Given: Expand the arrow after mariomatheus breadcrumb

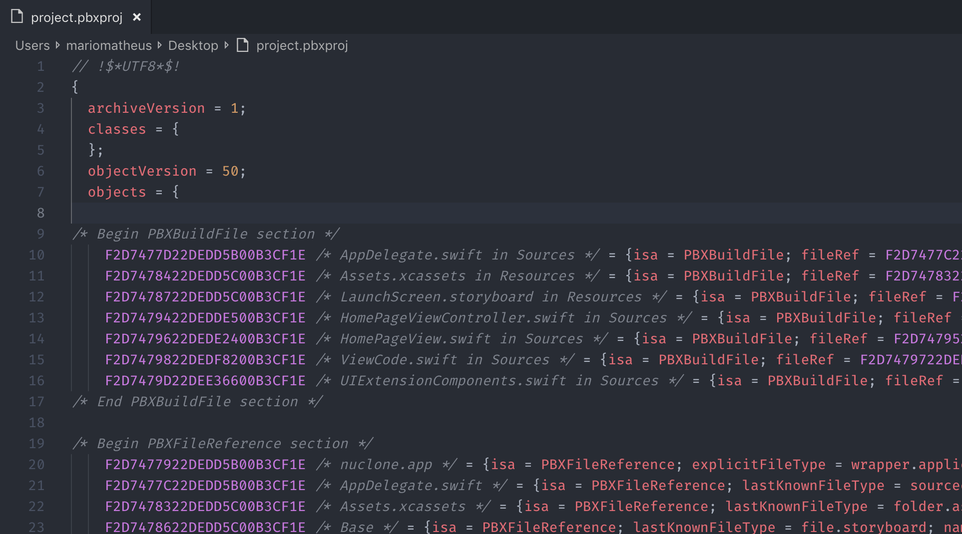Looking at the screenshot, I should tap(160, 45).
